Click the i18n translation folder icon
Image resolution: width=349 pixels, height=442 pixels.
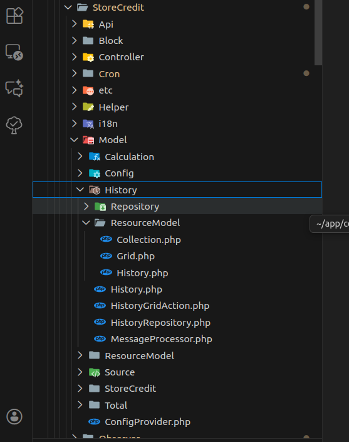[x=88, y=124]
